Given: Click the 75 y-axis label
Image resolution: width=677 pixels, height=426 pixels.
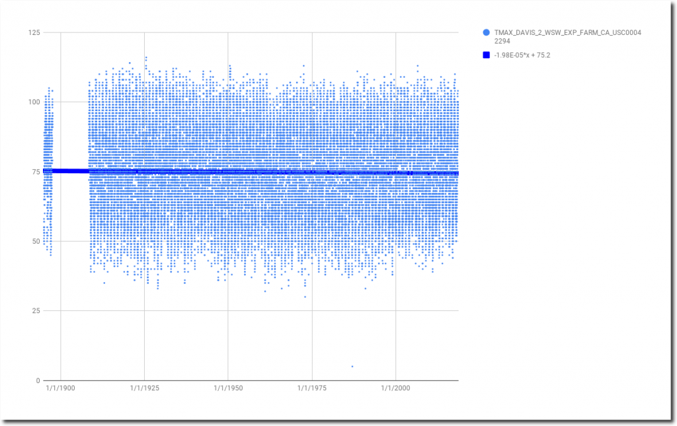Looking at the screenshot, I should pyautogui.click(x=35, y=172).
